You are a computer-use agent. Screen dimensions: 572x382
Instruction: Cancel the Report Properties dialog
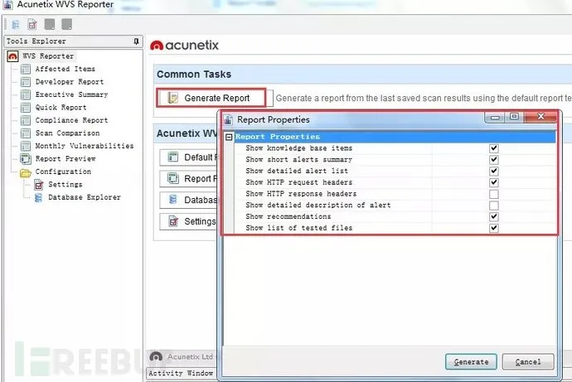click(x=528, y=361)
